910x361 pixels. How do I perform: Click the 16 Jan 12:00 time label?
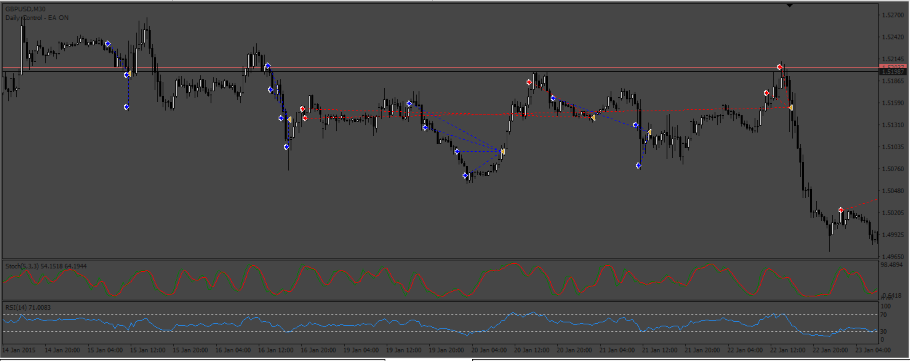[x=275, y=350]
